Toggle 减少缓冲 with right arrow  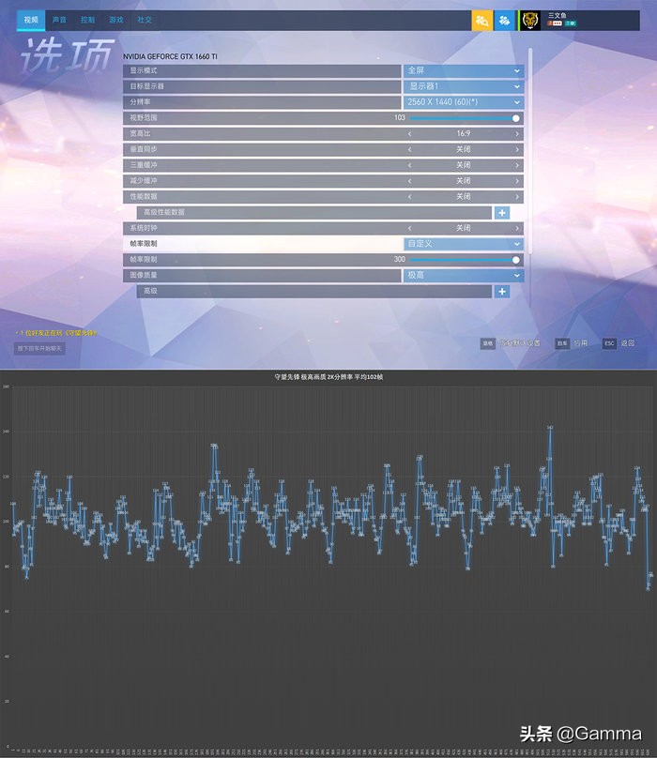(x=517, y=181)
